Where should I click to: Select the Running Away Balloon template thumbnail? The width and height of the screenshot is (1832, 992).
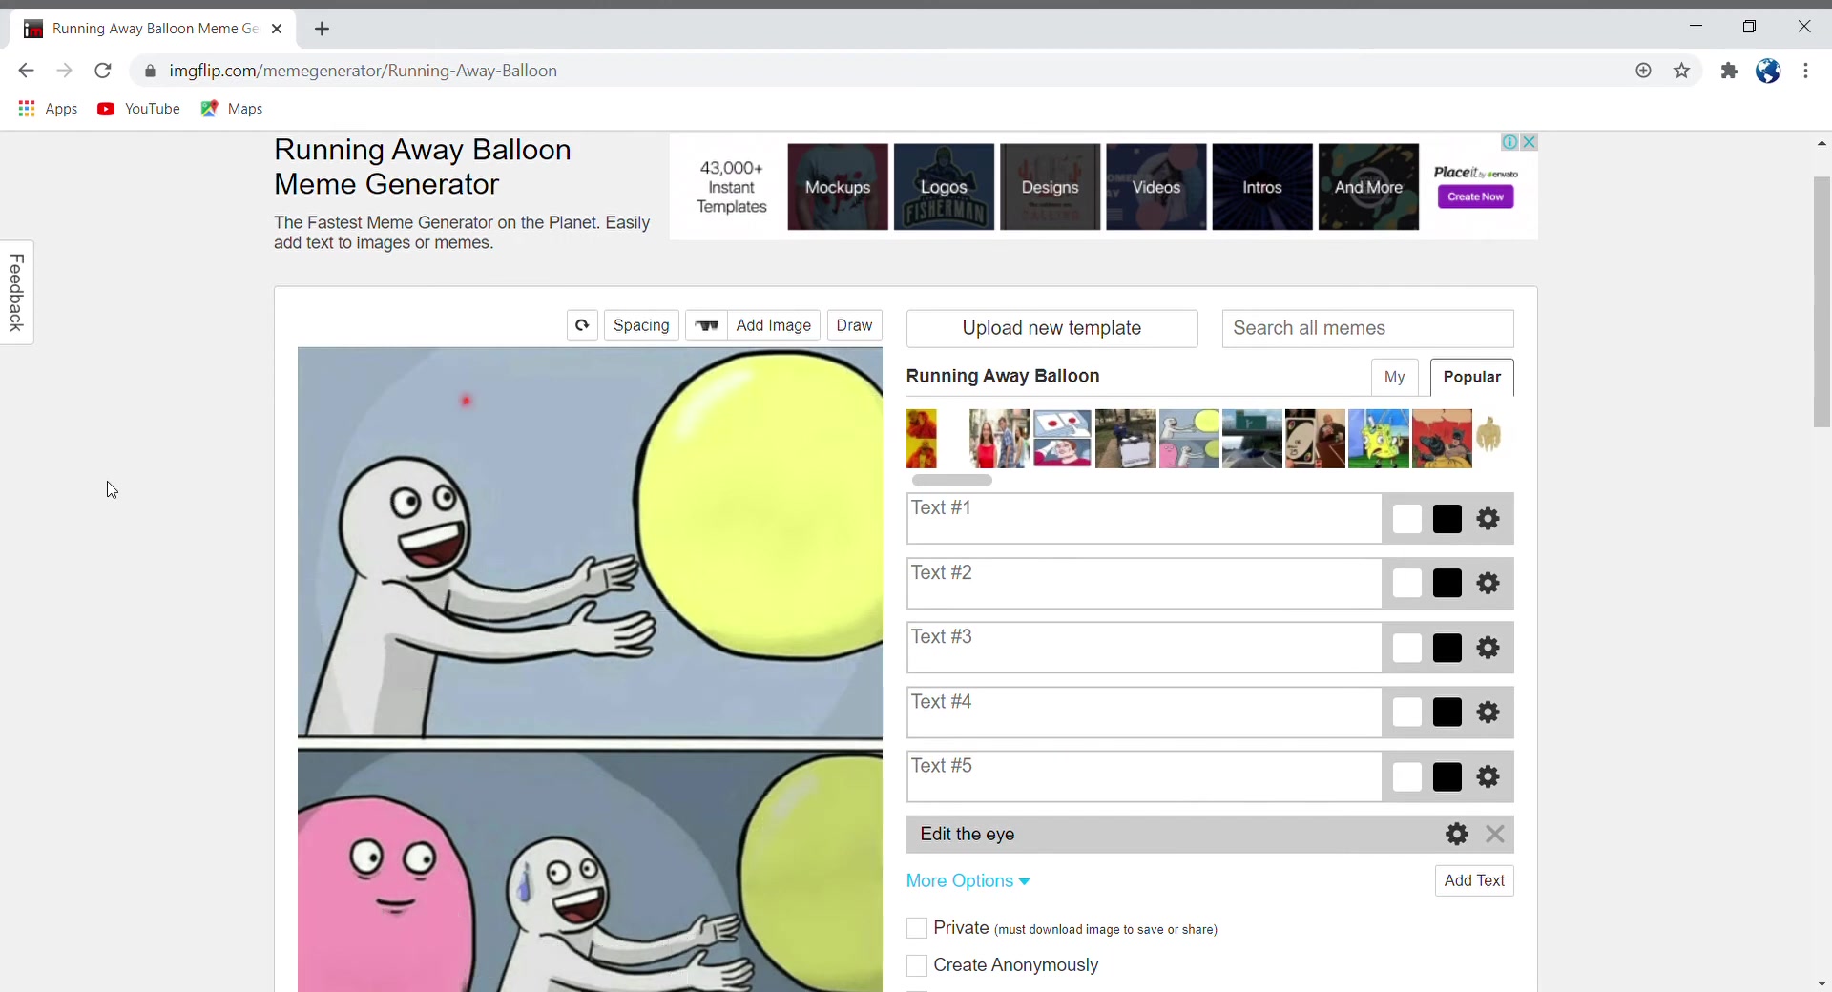pyautogui.click(x=1189, y=439)
